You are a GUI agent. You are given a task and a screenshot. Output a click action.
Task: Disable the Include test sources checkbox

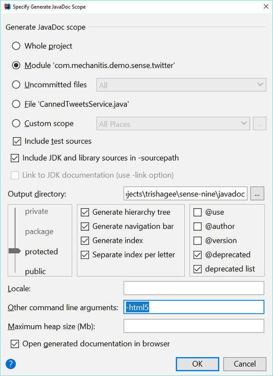[17, 141]
